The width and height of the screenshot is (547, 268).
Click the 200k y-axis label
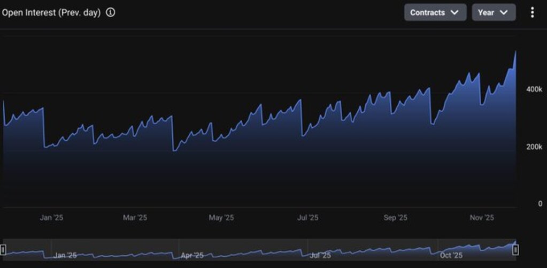tap(534, 147)
